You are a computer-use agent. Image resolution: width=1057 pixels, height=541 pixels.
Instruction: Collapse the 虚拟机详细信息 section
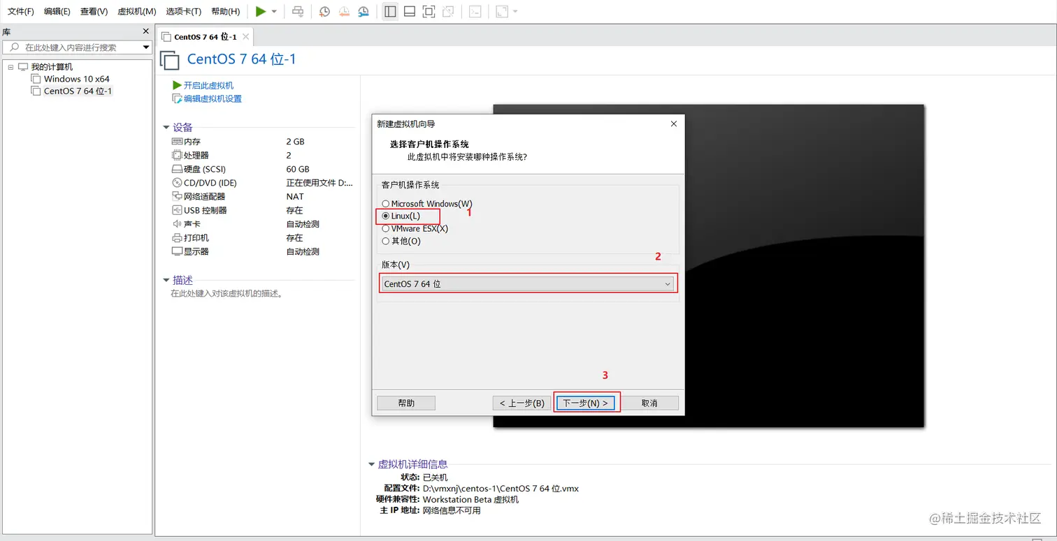(371, 464)
